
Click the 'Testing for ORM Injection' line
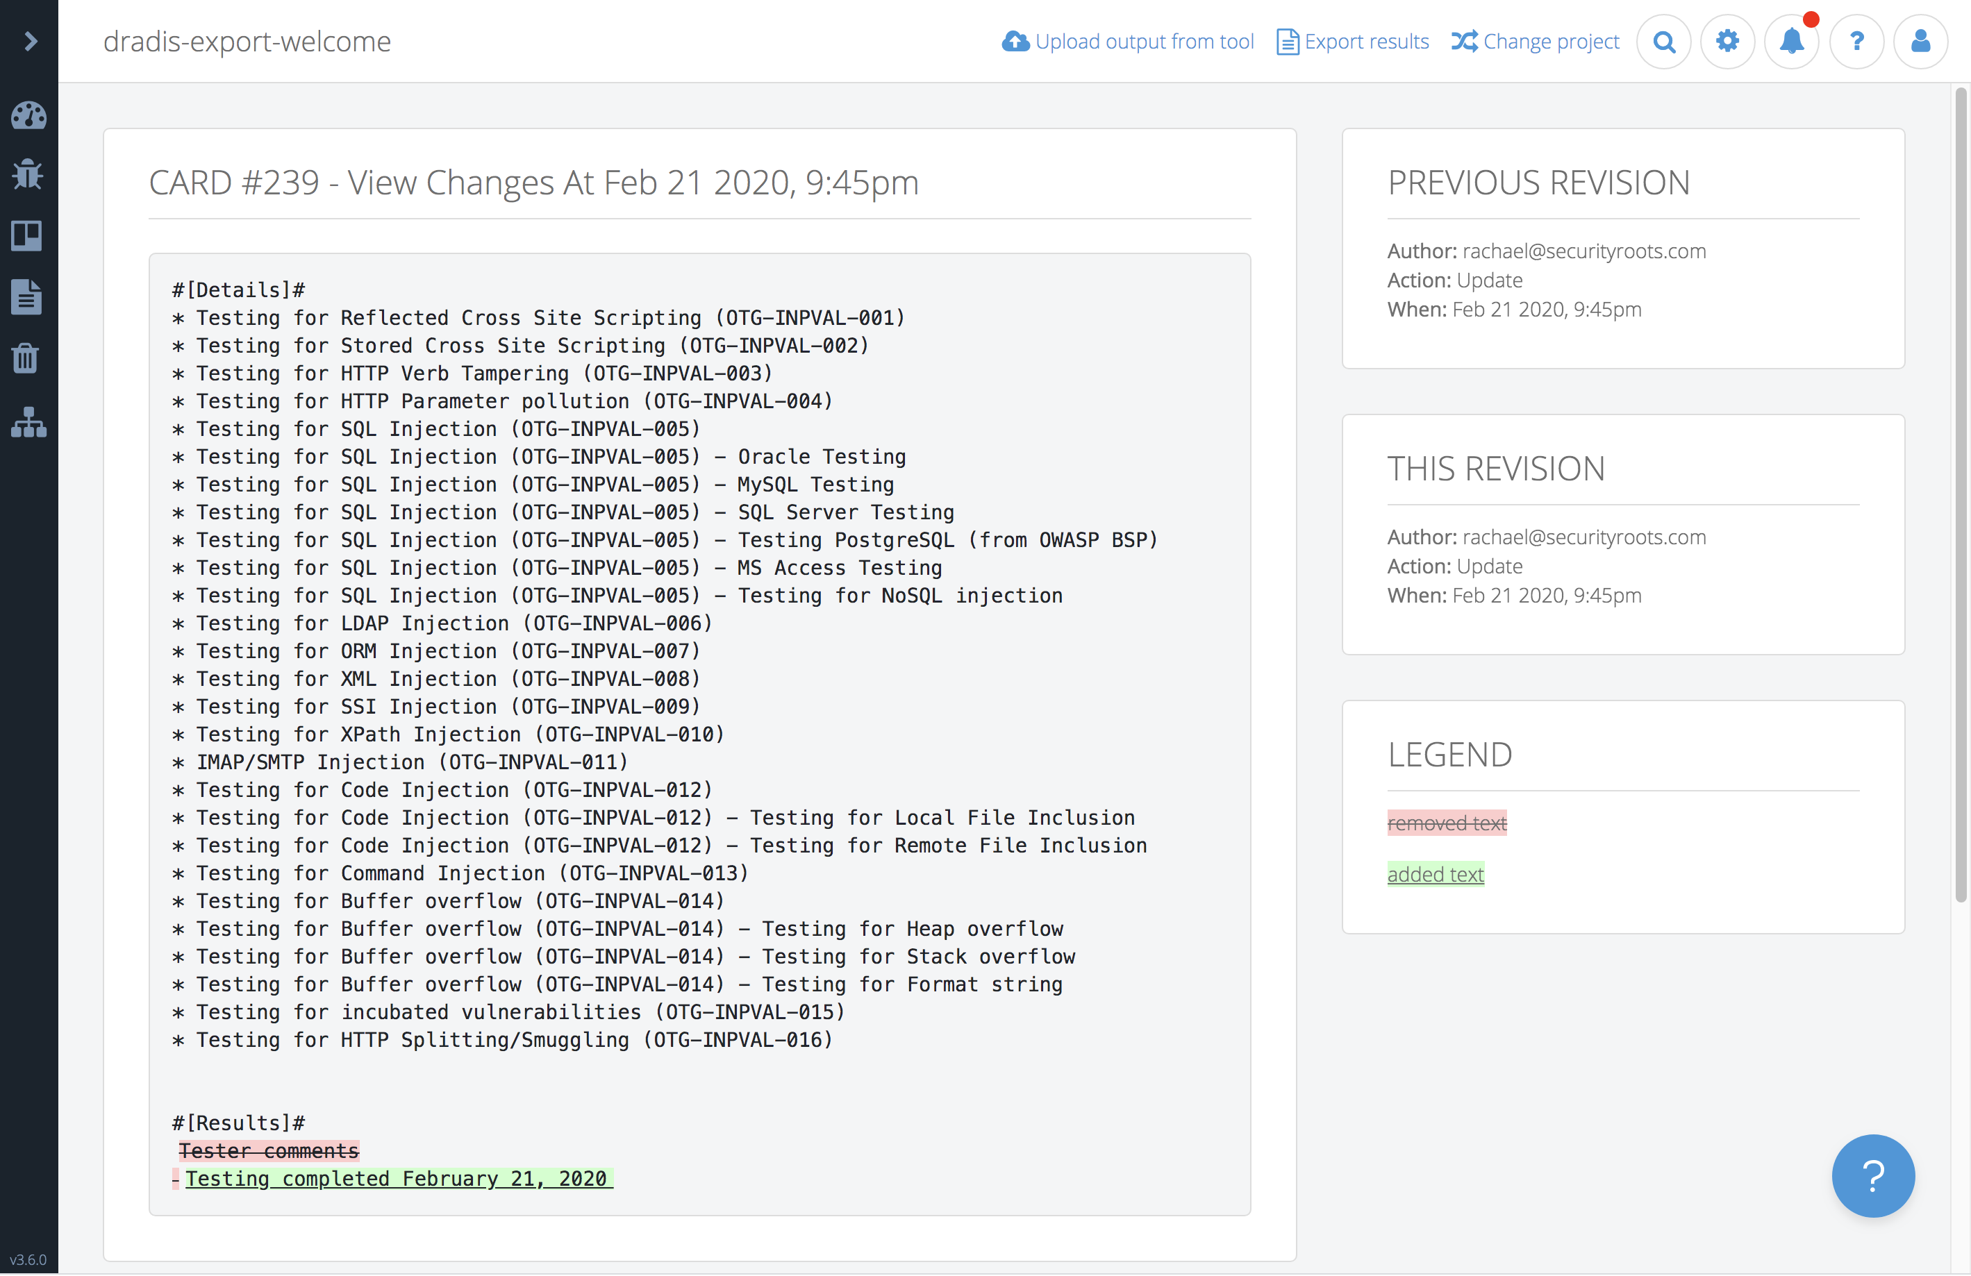(x=436, y=650)
